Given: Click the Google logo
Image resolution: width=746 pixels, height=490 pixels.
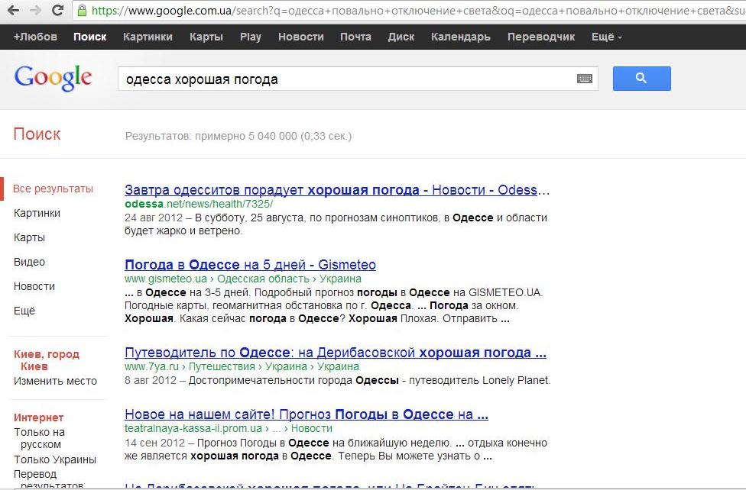Looking at the screenshot, I should (x=53, y=77).
